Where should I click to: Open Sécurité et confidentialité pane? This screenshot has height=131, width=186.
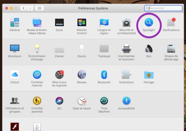pyautogui.click(x=126, y=23)
